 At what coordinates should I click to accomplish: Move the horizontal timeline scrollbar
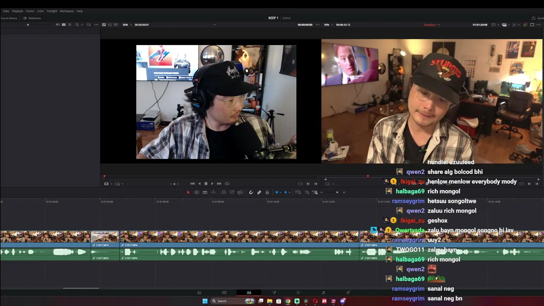[x=81, y=288]
